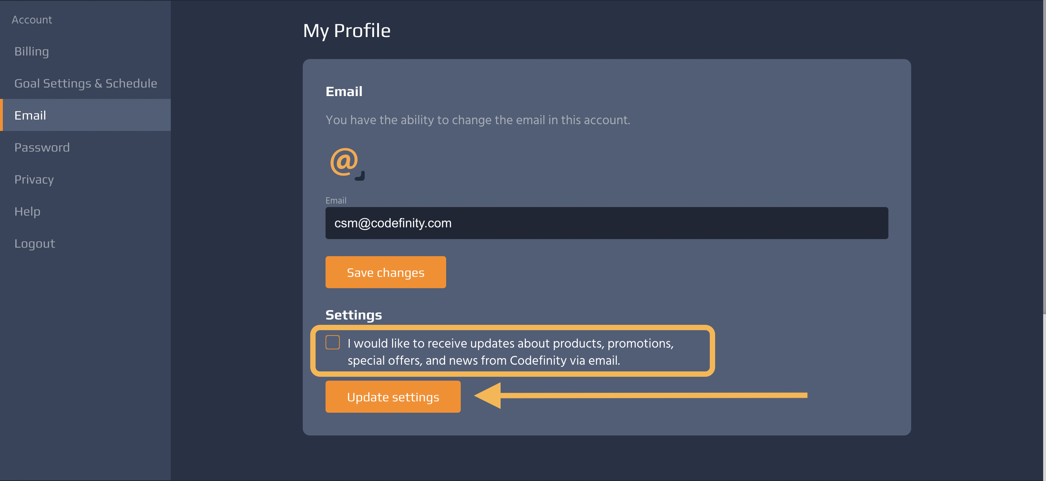Click the email change description text
This screenshot has height=481, width=1046.
[478, 120]
